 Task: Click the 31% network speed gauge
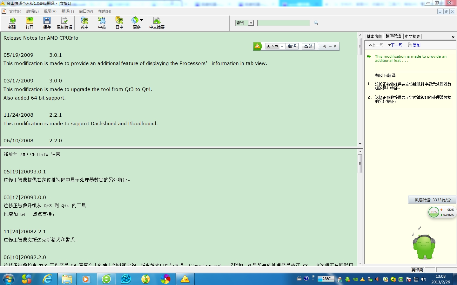coord(433,212)
